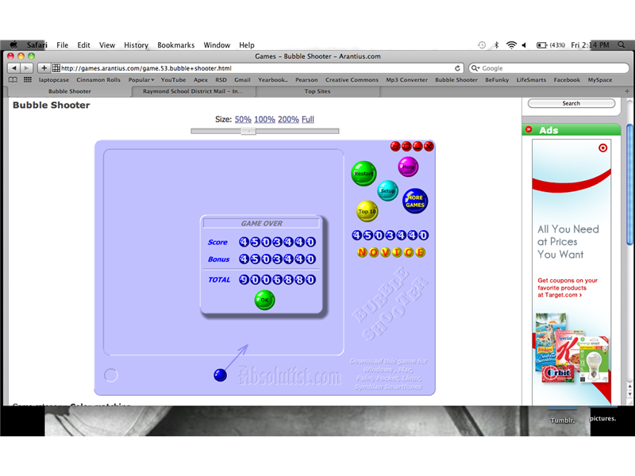Open the Time Machine status icon
The width and height of the screenshot is (635, 476).
(482, 45)
